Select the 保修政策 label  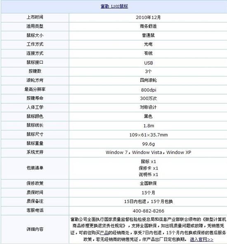[x=35, y=183]
